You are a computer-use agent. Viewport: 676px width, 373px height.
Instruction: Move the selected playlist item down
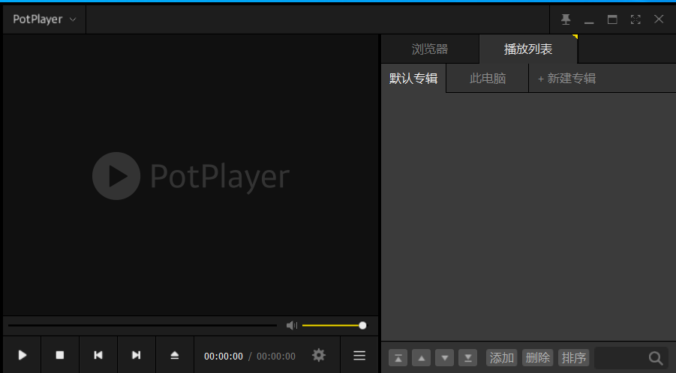444,357
